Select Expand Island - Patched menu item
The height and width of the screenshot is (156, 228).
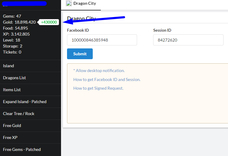[x=31, y=102]
